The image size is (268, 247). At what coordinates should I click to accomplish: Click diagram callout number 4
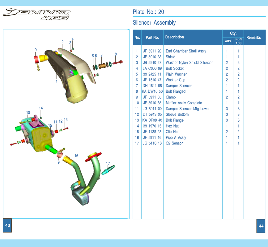tap(72, 39)
